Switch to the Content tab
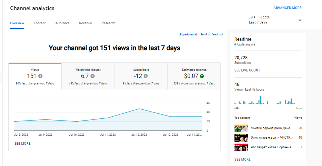Image resolution: width=322 pixels, height=166 pixels. (40, 23)
